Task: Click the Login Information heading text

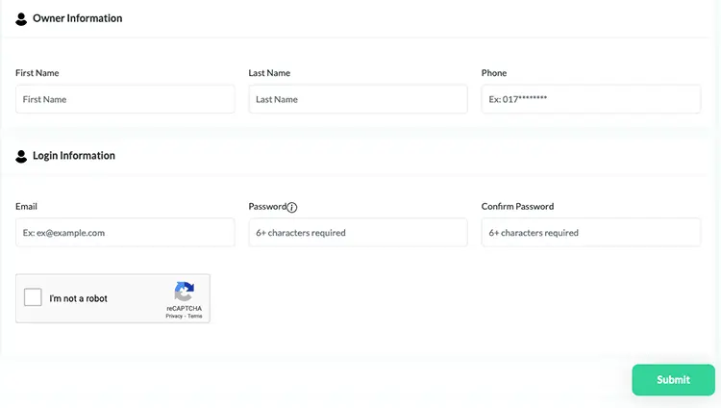Action: [x=74, y=156]
